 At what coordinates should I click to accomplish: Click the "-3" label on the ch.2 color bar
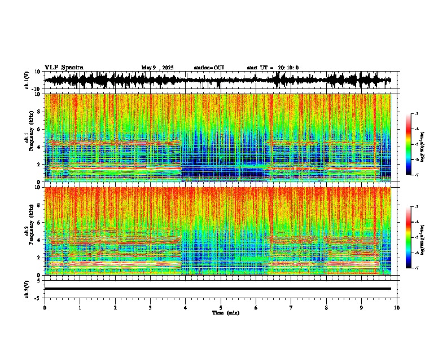tap(417, 207)
